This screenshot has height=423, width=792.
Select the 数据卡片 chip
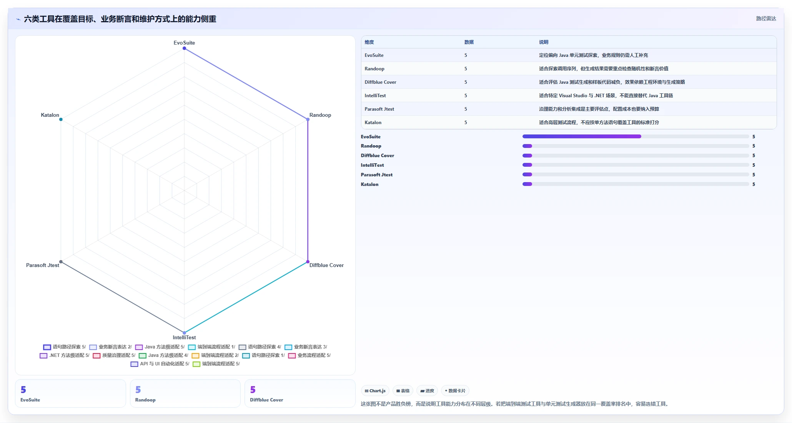point(455,391)
